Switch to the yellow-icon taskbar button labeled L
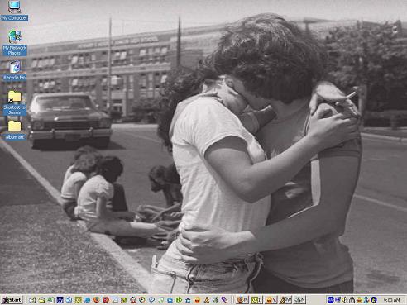407x305 pixels. (256, 300)
